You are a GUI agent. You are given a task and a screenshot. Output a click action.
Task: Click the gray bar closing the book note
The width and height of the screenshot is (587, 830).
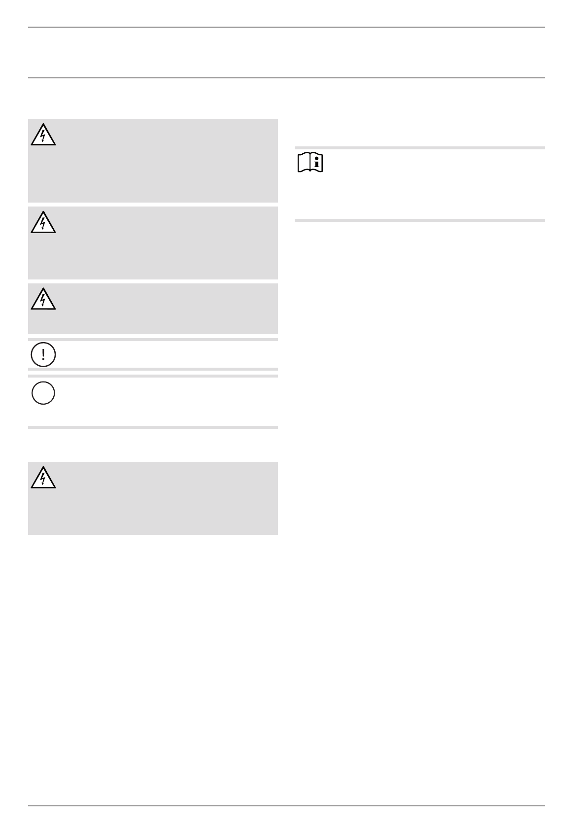(419, 220)
